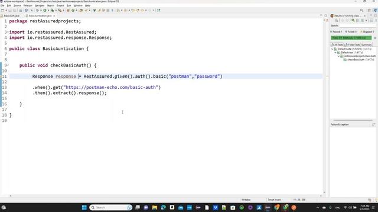Click the Forward navigation arrow icon

point(149,11)
